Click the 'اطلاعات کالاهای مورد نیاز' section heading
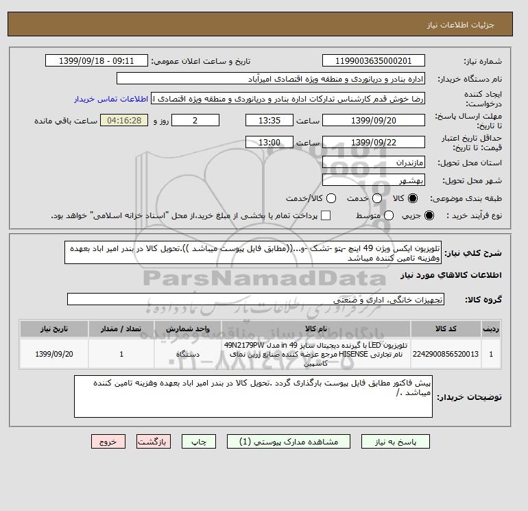 tap(451, 275)
